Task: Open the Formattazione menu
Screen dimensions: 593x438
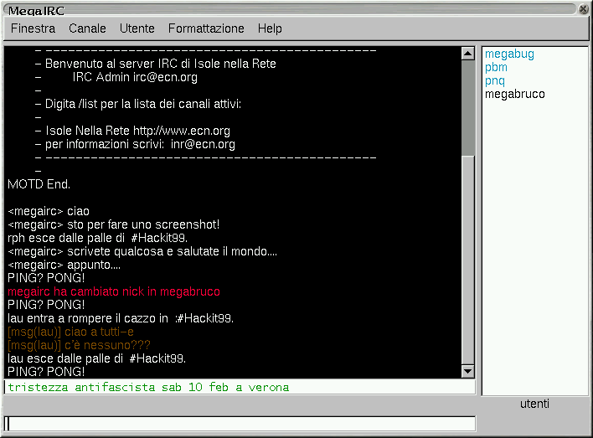Action: tap(206, 28)
